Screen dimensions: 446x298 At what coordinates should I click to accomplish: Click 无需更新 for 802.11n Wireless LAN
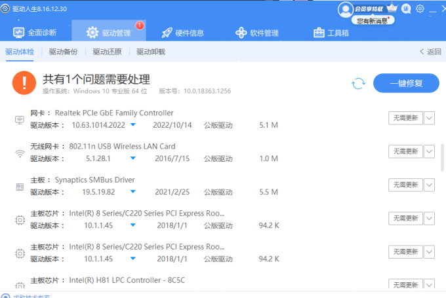tap(405, 151)
